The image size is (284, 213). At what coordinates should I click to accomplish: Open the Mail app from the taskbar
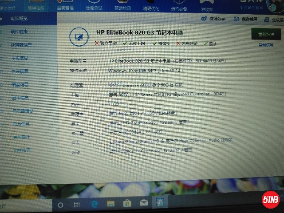[x=144, y=202]
